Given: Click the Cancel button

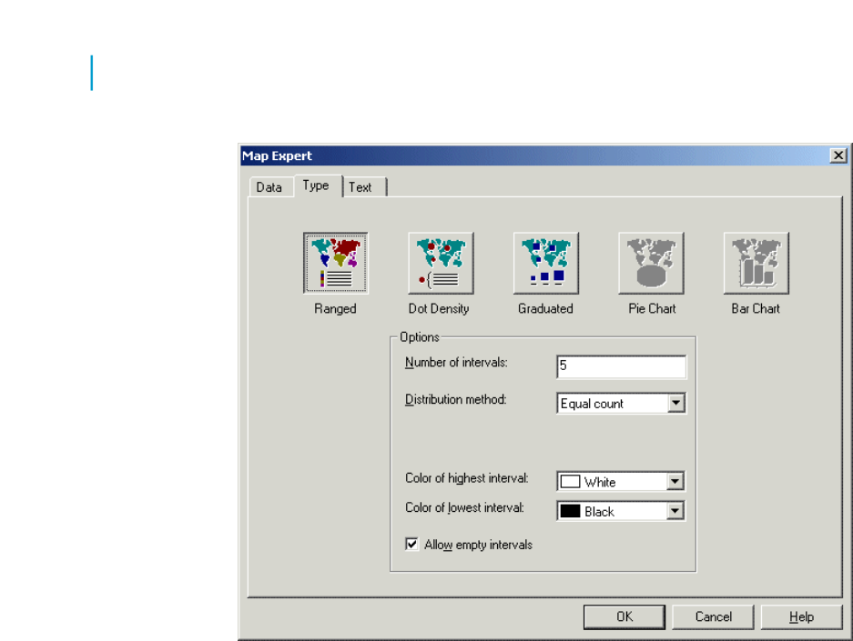Looking at the screenshot, I should [x=713, y=616].
